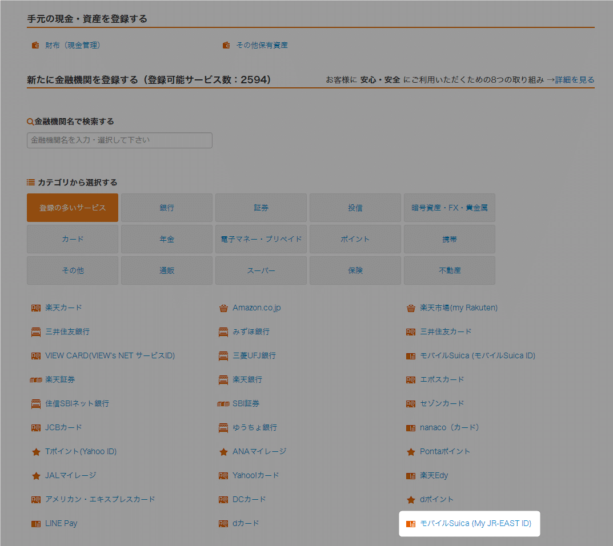Click the star icon next to JALマイレージ
Image resolution: width=613 pixels, height=546 pixels.
[36, 476]
